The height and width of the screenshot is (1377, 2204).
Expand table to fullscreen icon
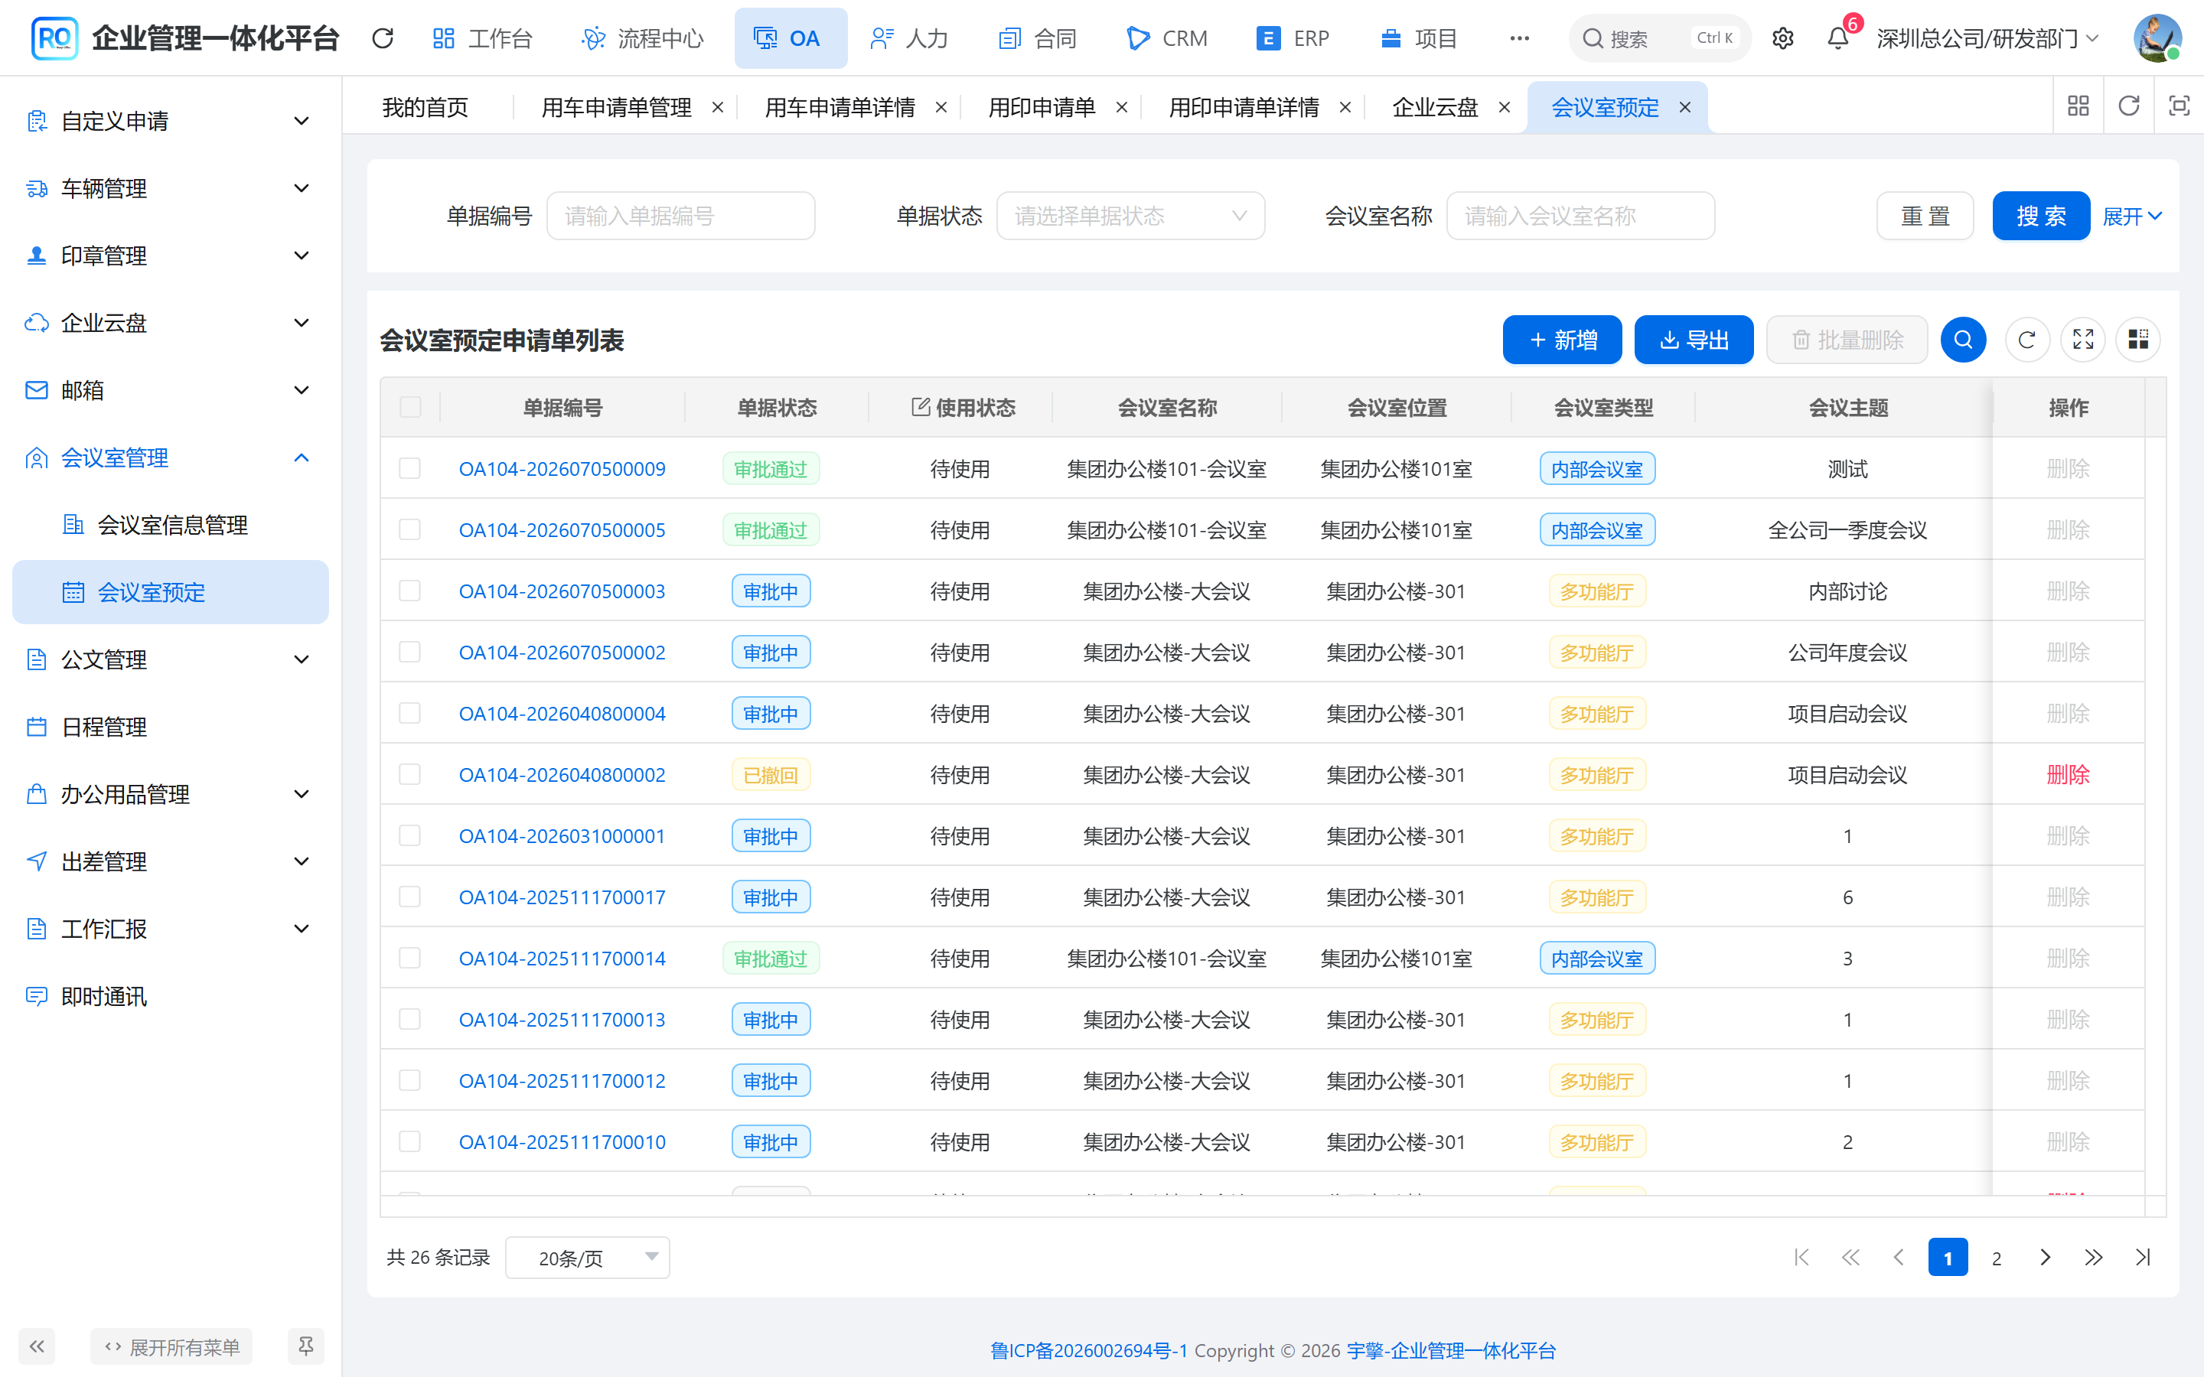tap(2083, 340)
